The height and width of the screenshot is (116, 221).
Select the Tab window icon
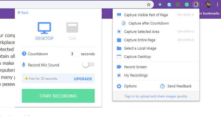(x=72, y=27)
